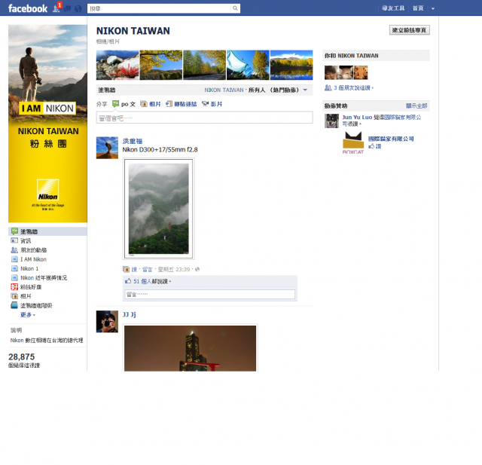The width and height of the screenshot is (482, 465).
Task: Open JJ Jj profile name link
Action: 129,314
